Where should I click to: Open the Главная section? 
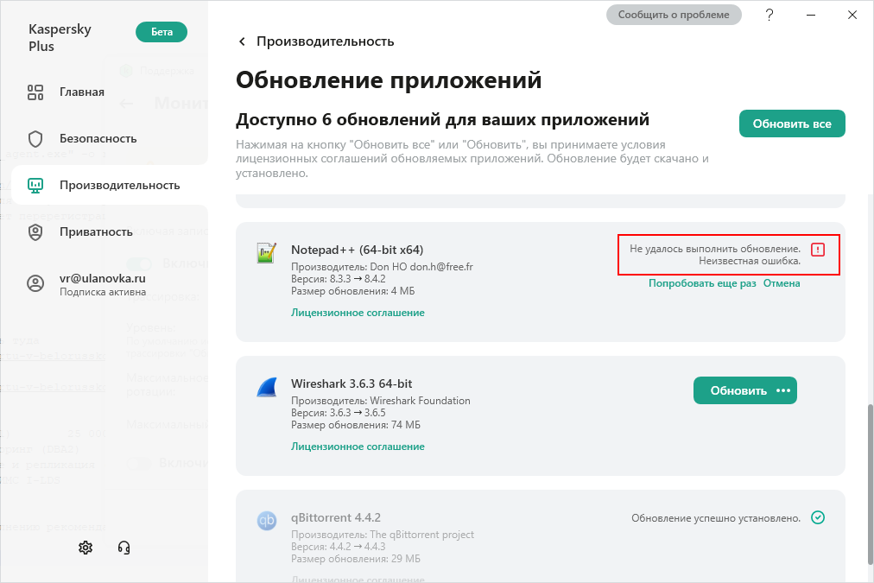coord(82,92)
